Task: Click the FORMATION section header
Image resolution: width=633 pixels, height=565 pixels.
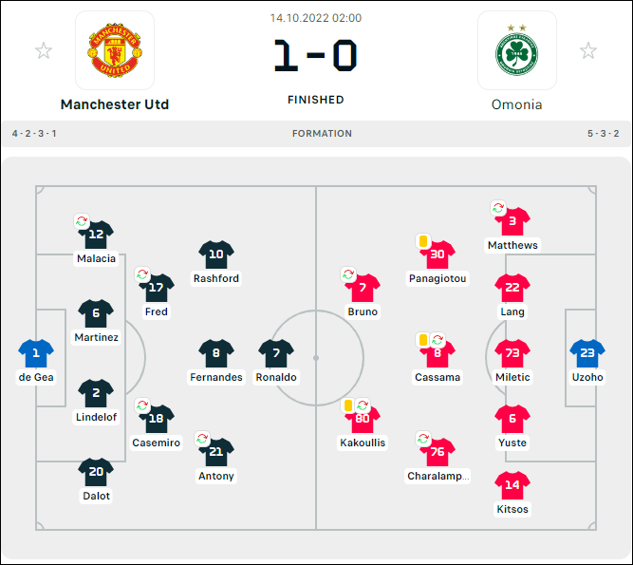Action: [x=322, y=134]
